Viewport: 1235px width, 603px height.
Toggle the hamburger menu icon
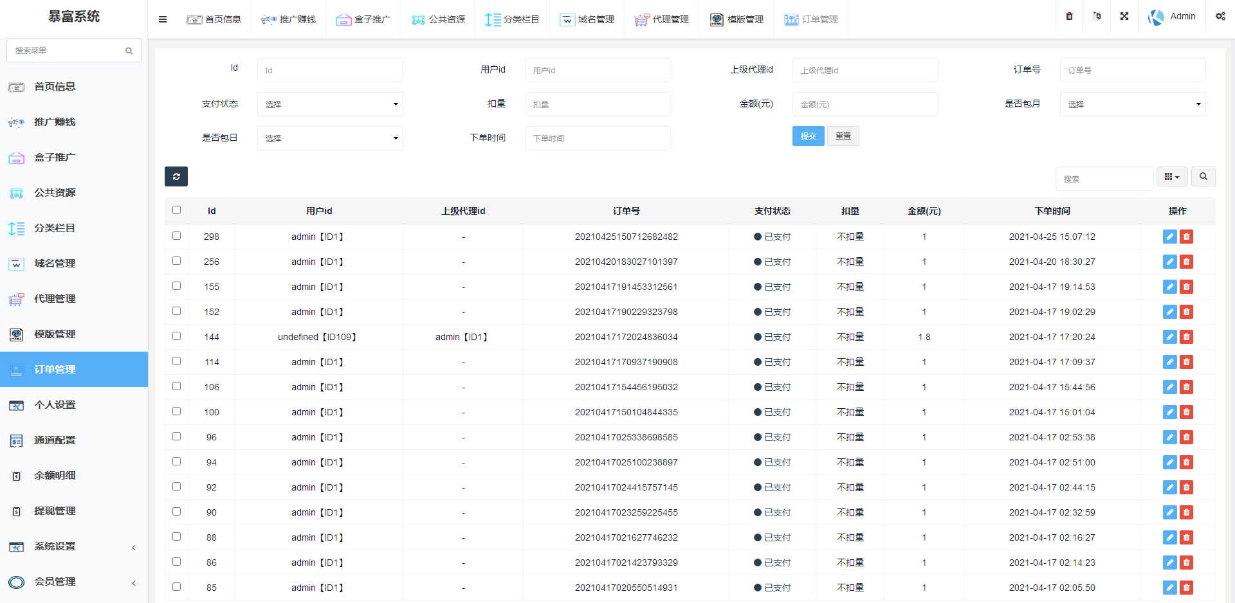[x=163, y=19]
